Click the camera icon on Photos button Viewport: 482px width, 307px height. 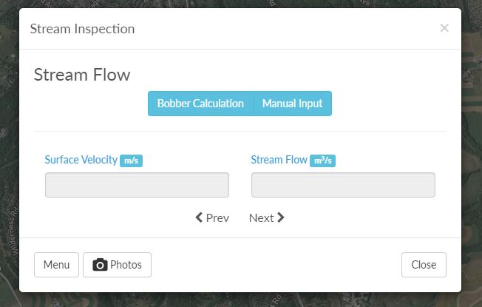coord(100,265)
